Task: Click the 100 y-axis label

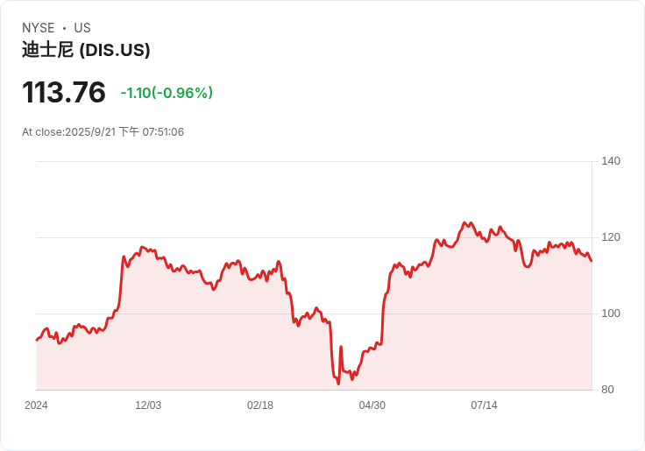Action: point(611,314)
